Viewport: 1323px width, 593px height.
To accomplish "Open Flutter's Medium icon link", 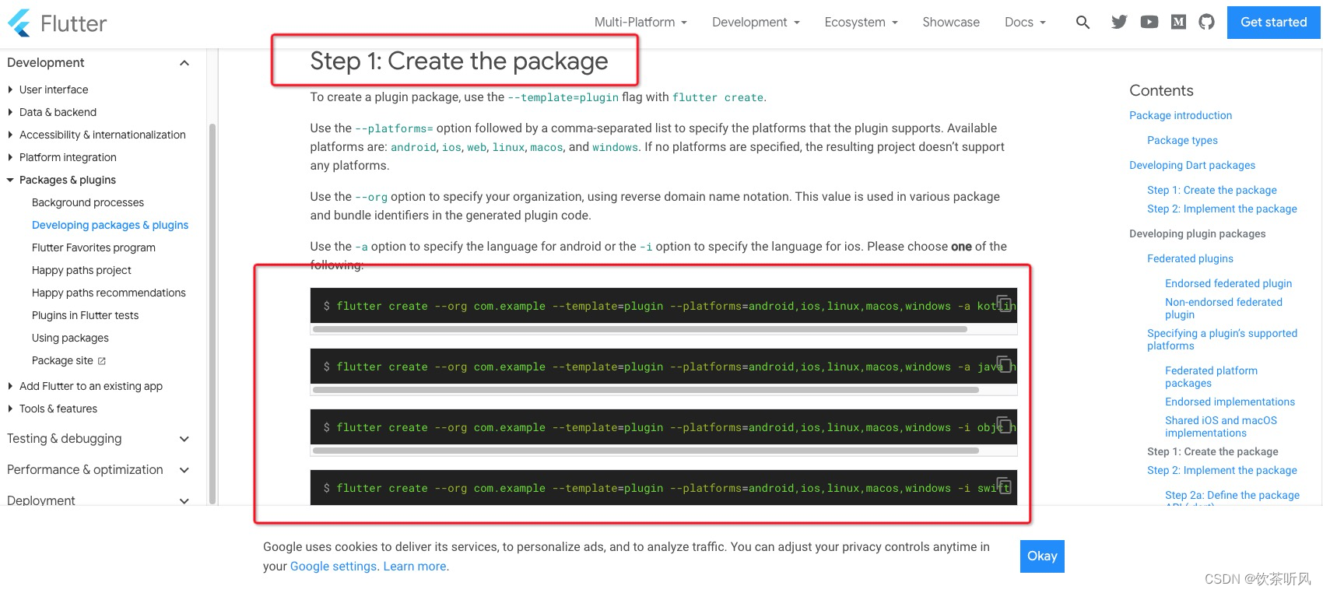I will (1178, 22).
